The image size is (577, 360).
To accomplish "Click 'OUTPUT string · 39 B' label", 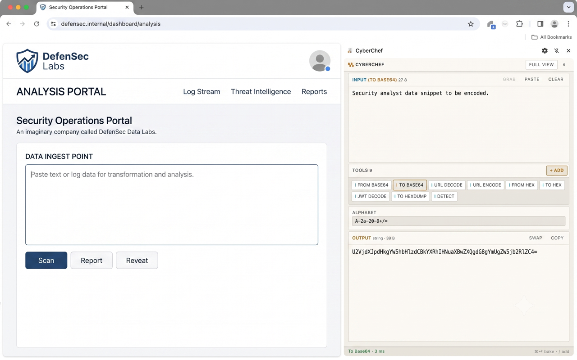I will click(x=373, y=238).
